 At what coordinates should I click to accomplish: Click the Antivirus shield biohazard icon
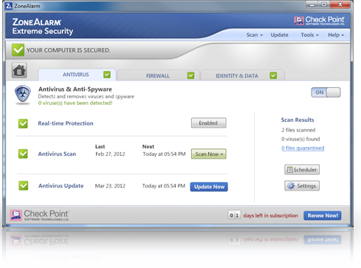(x=23, y=95)
